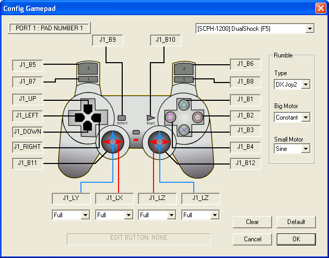Select the J1_LZ field with blue line
The image size is (329, 258).
201,198
